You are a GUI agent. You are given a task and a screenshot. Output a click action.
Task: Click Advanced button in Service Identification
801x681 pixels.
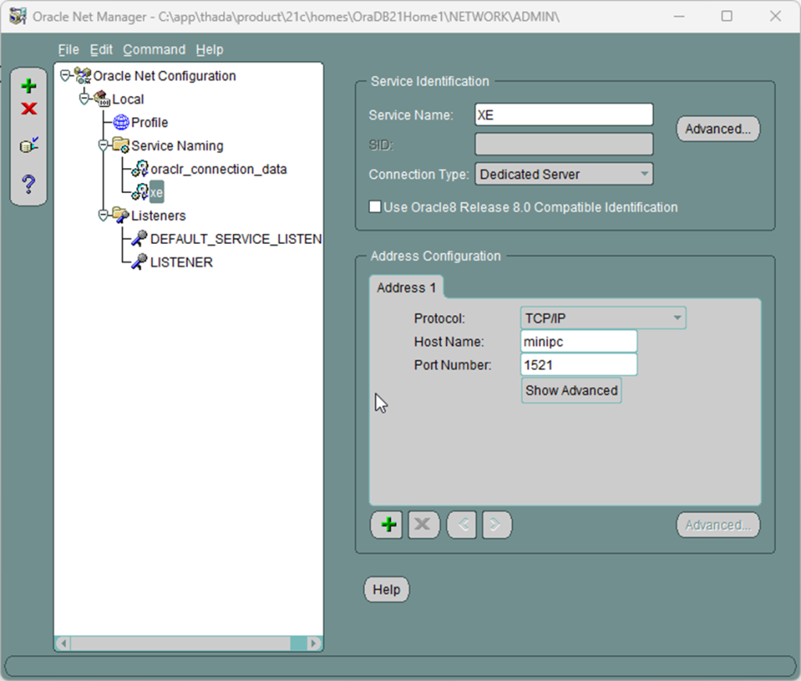[x=717, y=129]
